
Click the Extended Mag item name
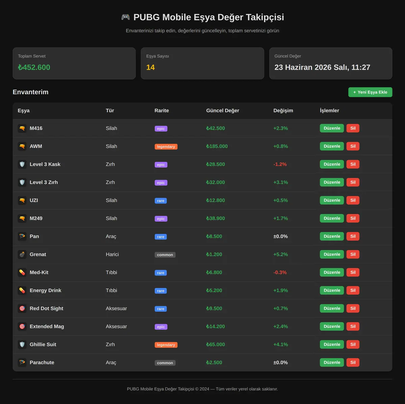click(x=47, y=326)
